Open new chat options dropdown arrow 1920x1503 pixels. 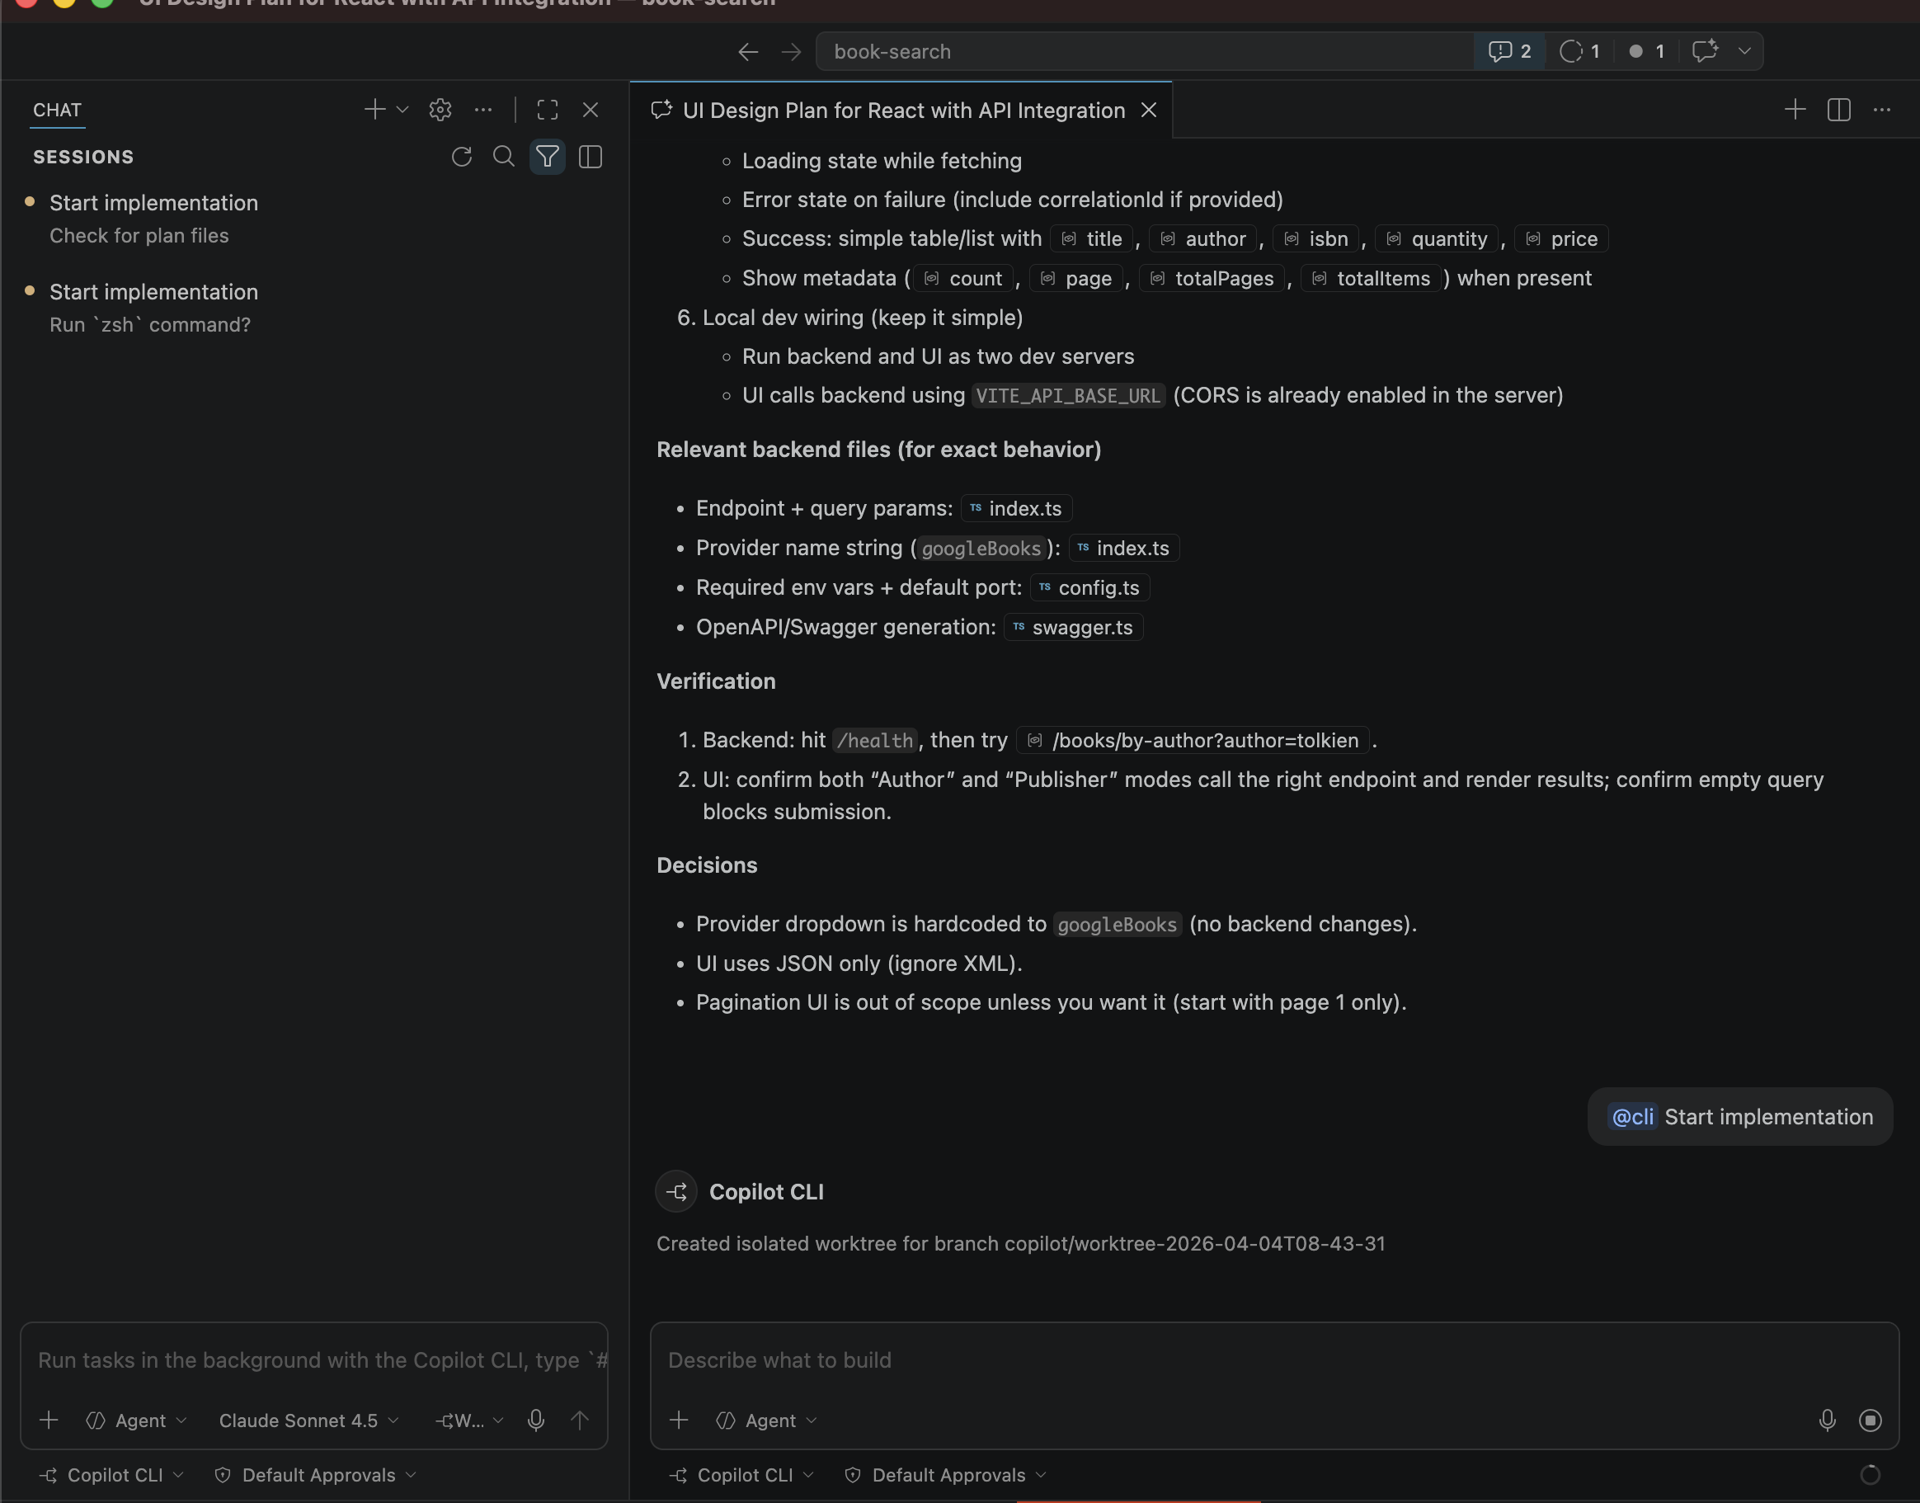pyautogui.click(x=402, y=110)
